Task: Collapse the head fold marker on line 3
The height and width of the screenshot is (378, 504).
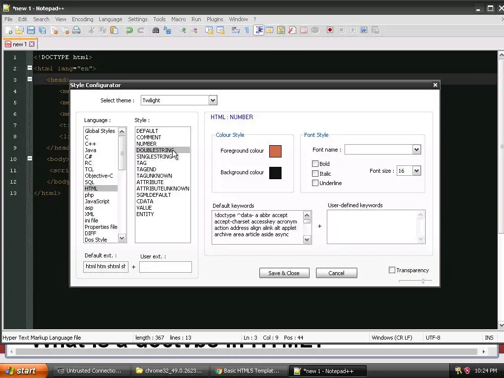Action: (30, 79)
